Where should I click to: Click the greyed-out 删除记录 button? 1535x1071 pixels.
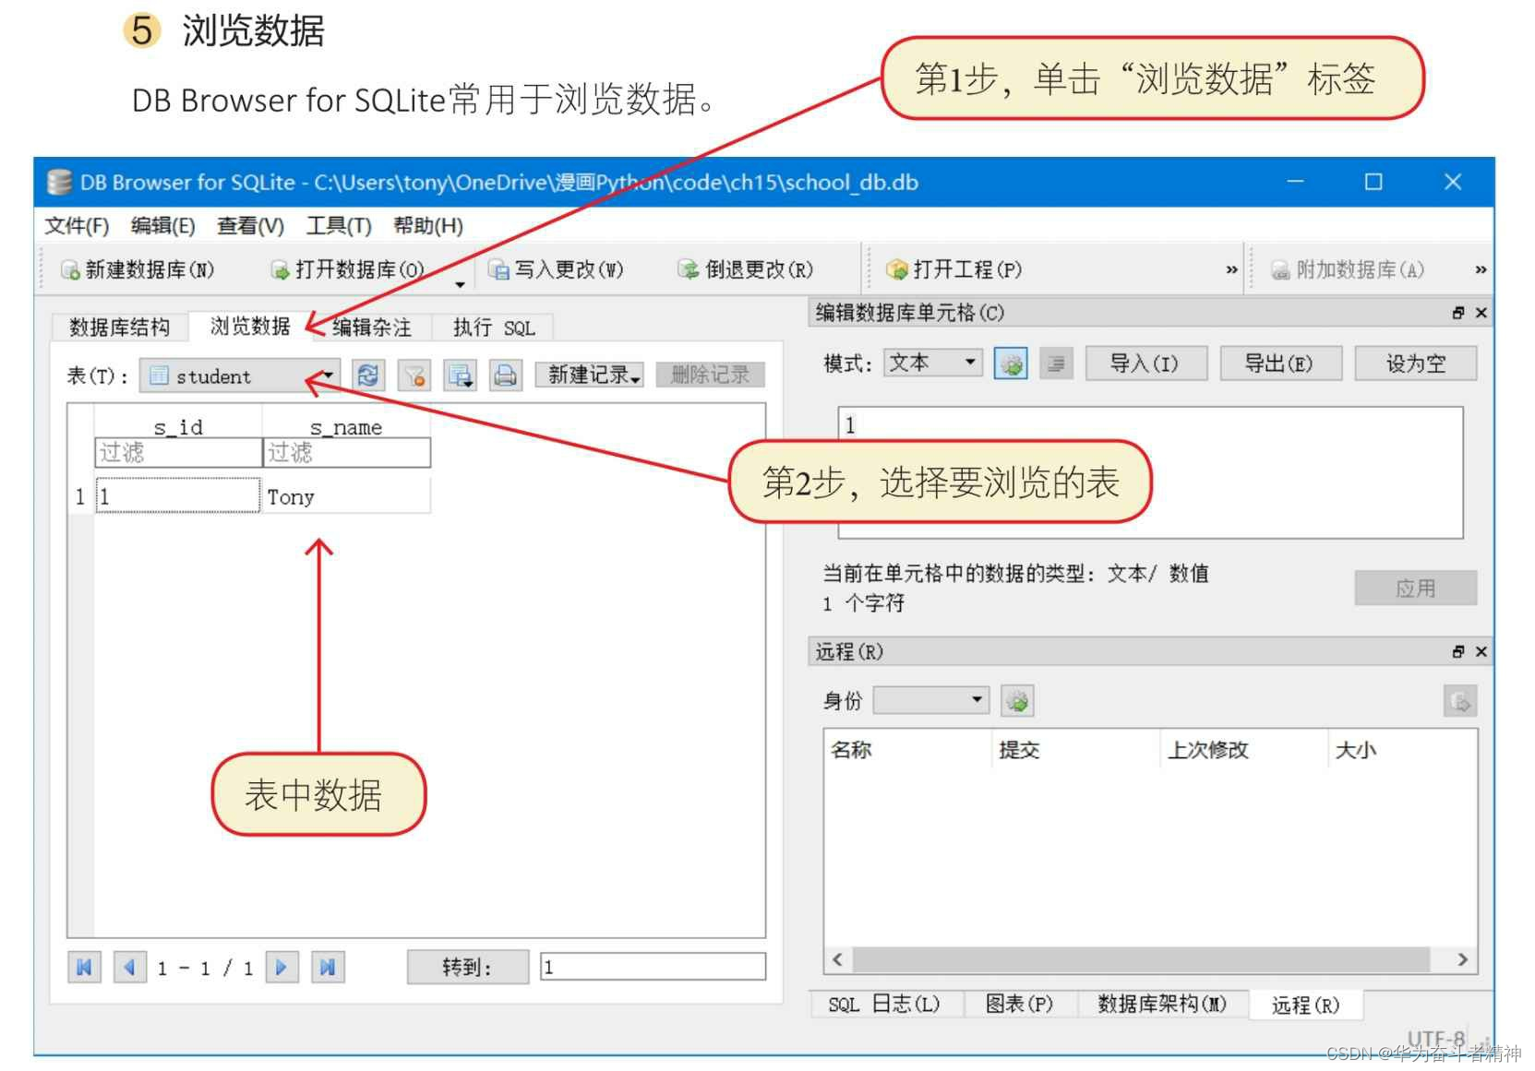(710, 375)
